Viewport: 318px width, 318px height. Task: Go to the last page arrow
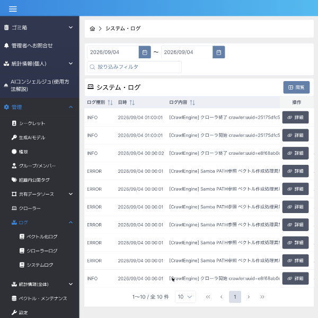point(262,297)
